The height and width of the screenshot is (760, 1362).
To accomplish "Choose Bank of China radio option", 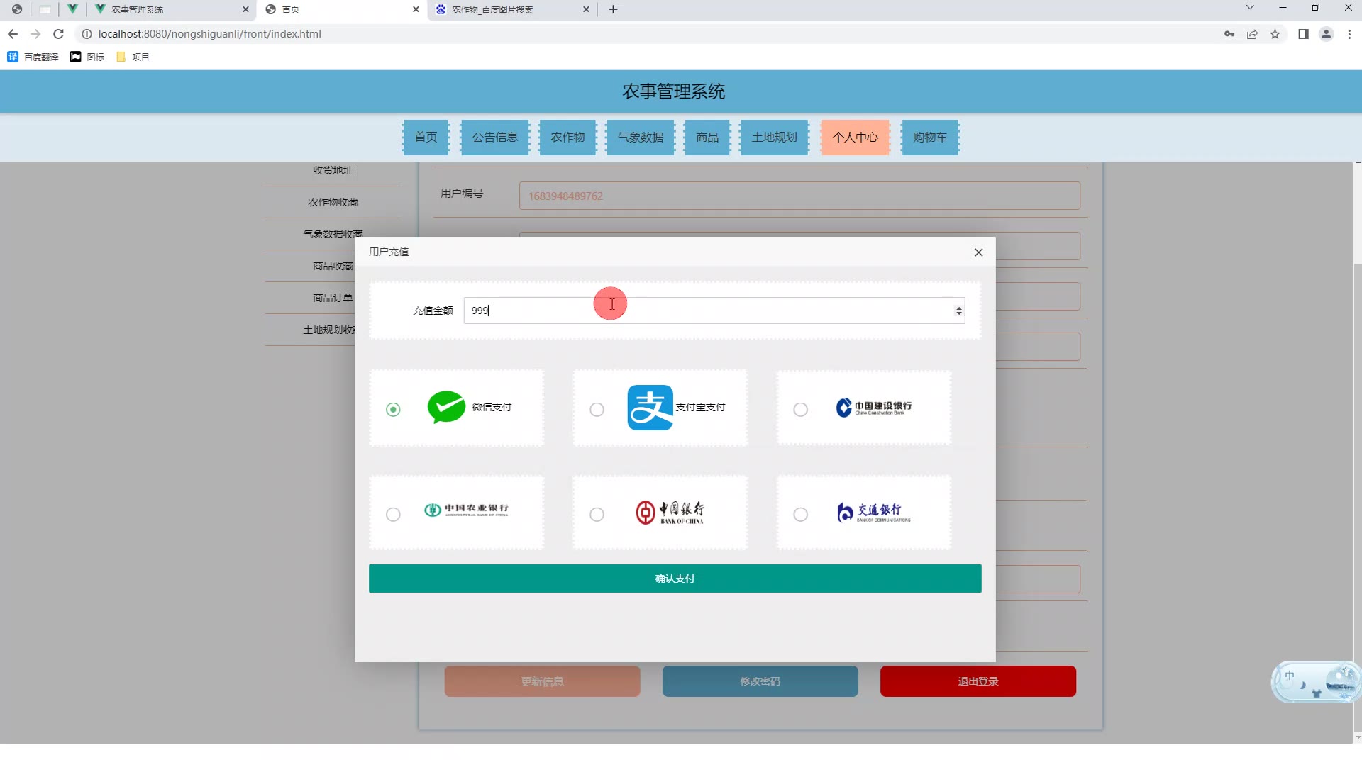I will click(x=597, y=515).
